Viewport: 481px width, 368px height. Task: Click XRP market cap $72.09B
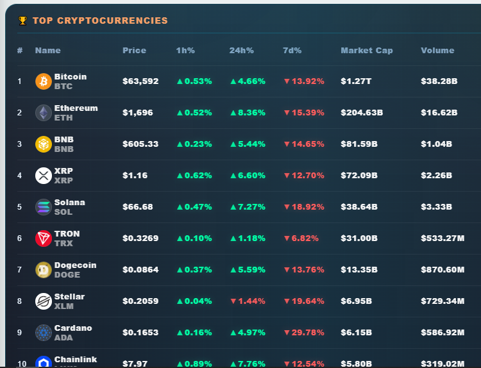[359, 176]
